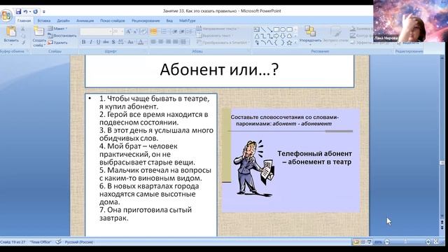Click Преобразовать в SmartArt button
The image size is (448, 252).
click(x=223, y=43)
